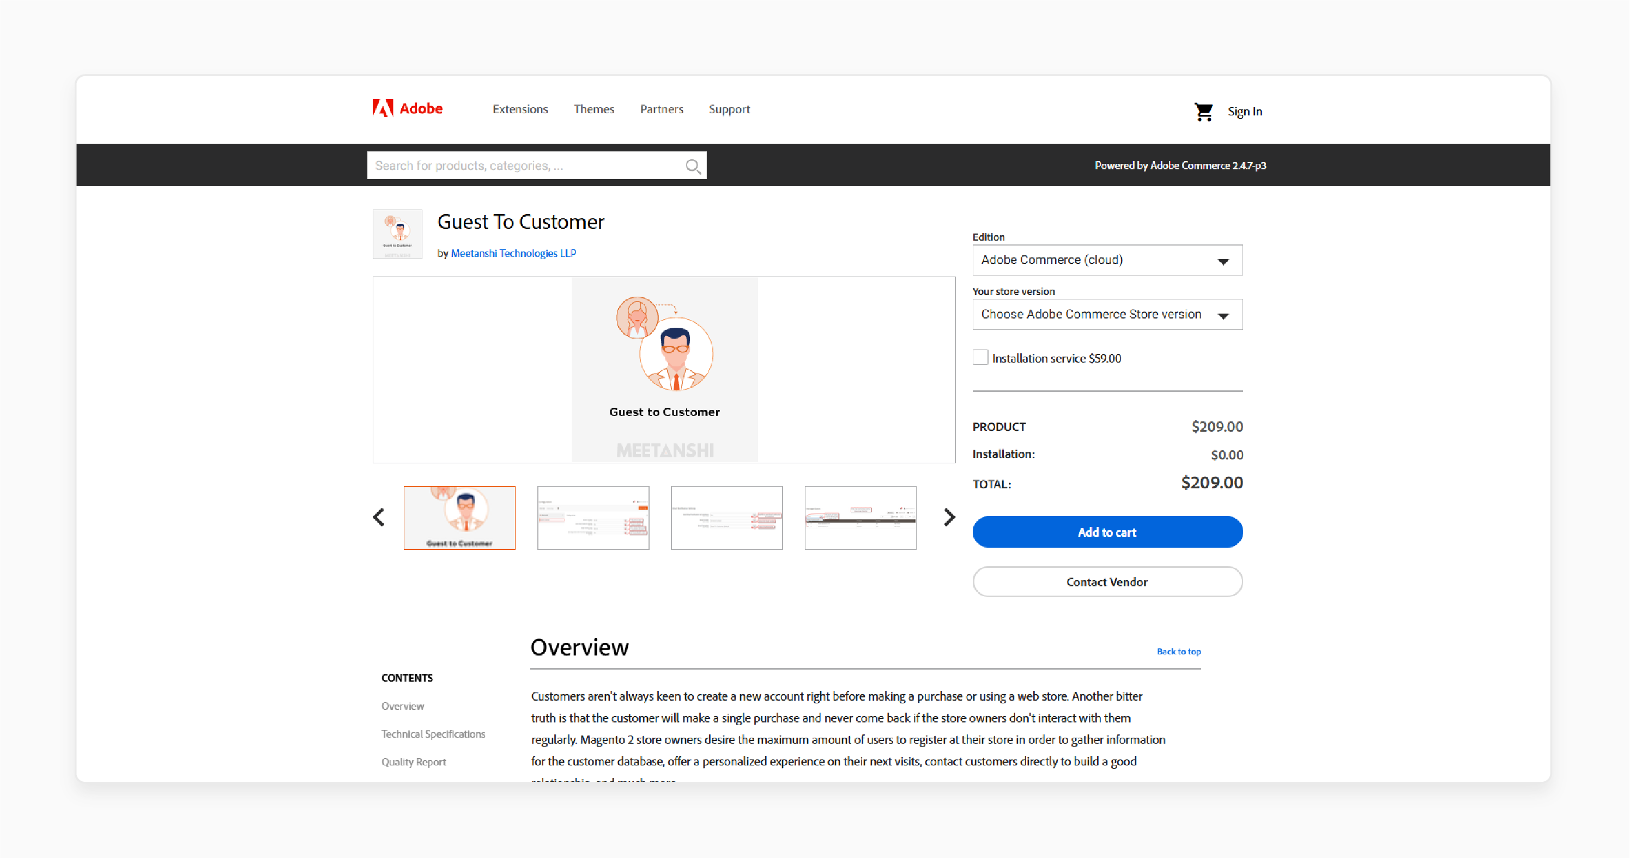Enable the Installation service $59.00 checkbox
The width and height of the screenshot is (1630, 858).
980,357
